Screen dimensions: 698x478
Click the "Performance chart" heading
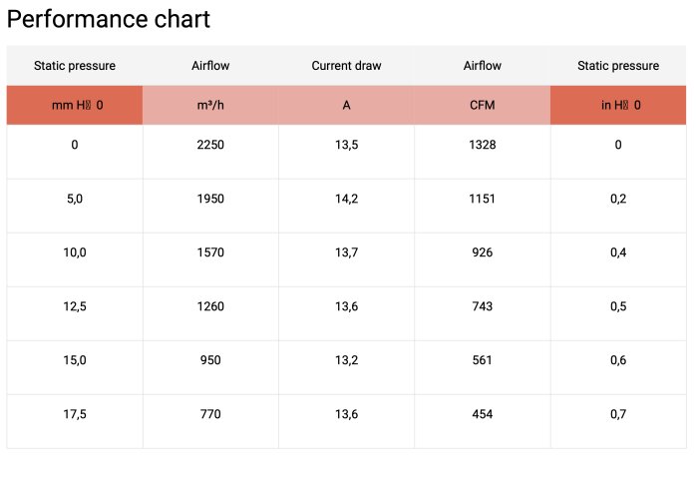109,20
